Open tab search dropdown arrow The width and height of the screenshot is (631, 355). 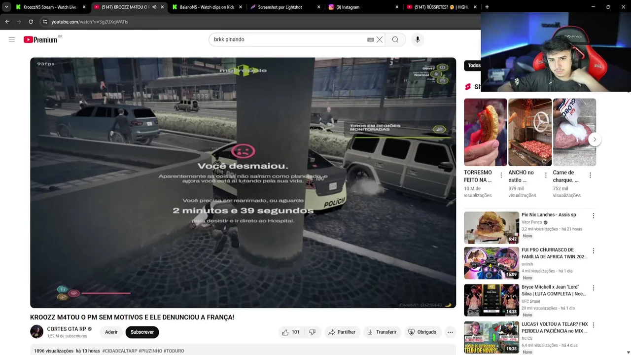pos(6,7)
